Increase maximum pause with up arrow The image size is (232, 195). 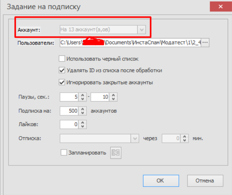coord(113,95)
